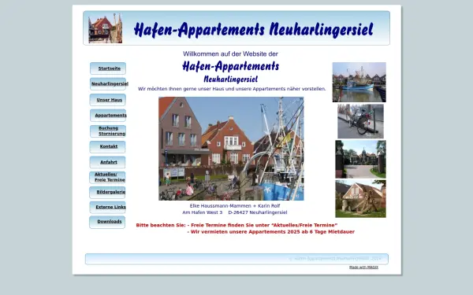Click 'Elke Haussmann-Mammen + Karin Rolf' text
This screenshot has height=295, width=473.
pyautogui.click(x=235, y=206)
